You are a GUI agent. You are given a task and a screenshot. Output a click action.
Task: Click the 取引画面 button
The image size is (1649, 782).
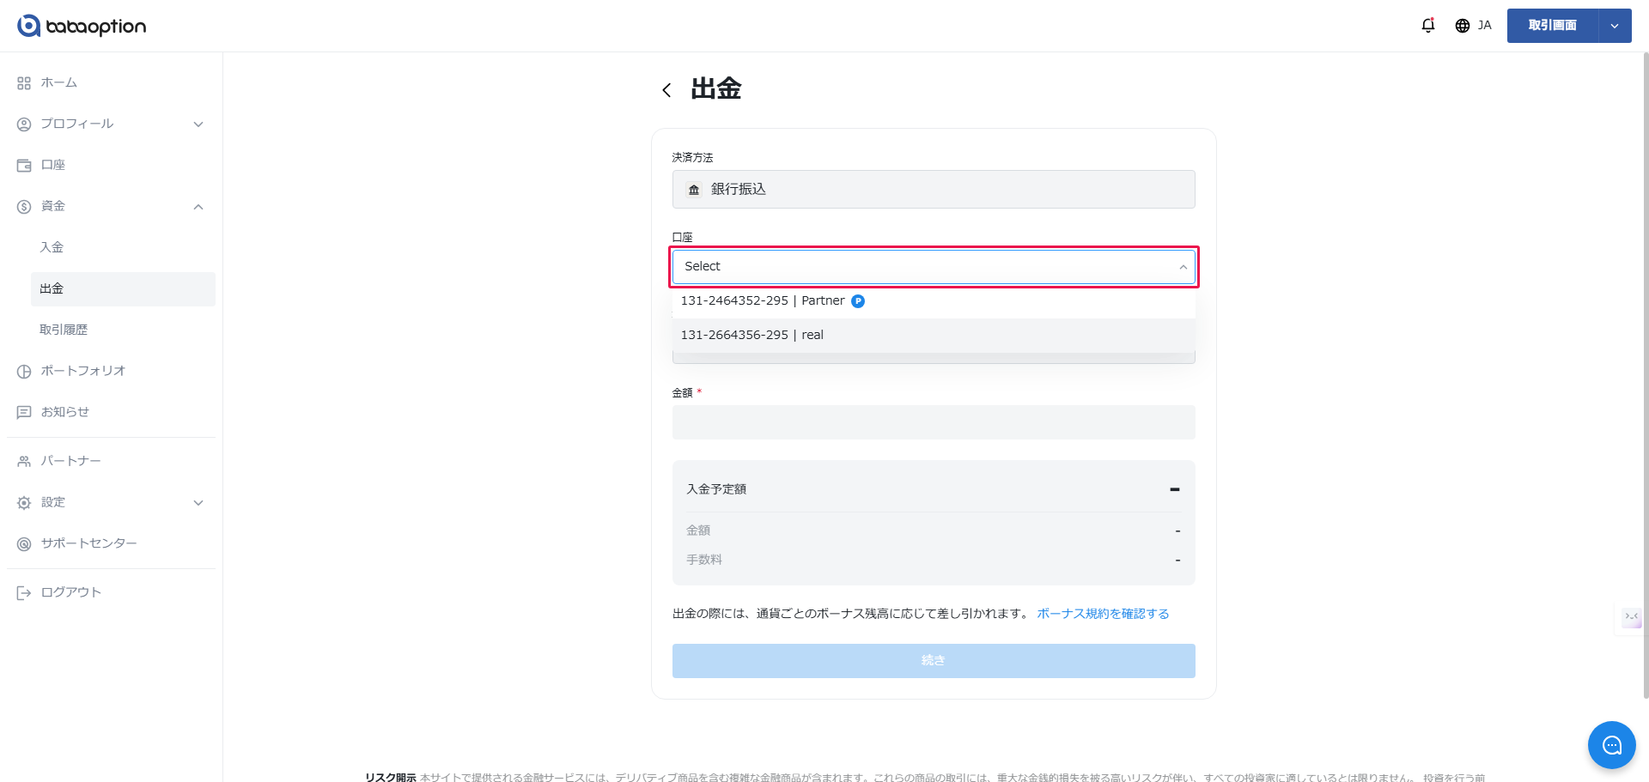1552,26
